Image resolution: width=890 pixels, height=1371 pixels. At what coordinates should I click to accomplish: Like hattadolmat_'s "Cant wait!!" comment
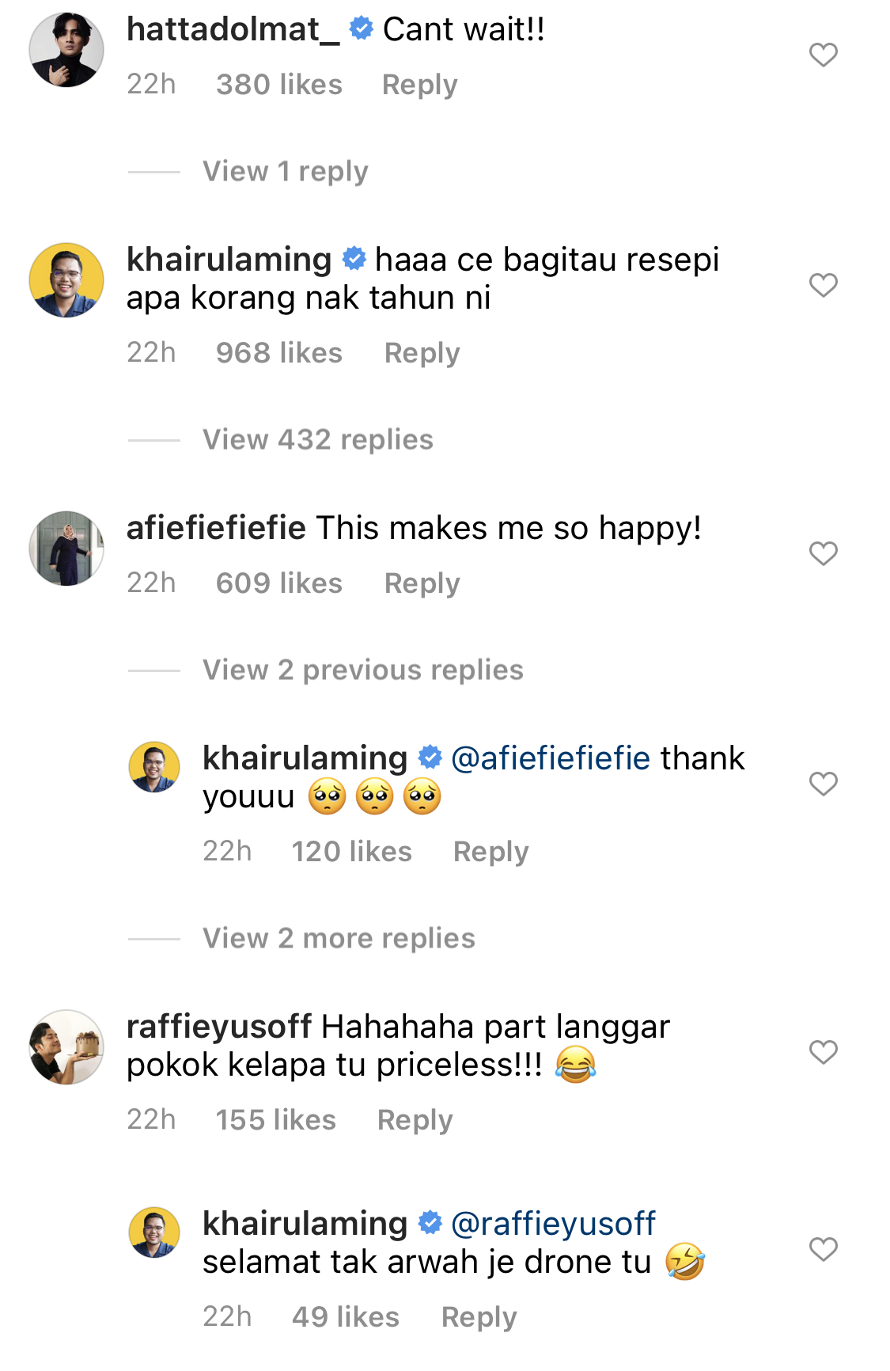pos(823,55)
